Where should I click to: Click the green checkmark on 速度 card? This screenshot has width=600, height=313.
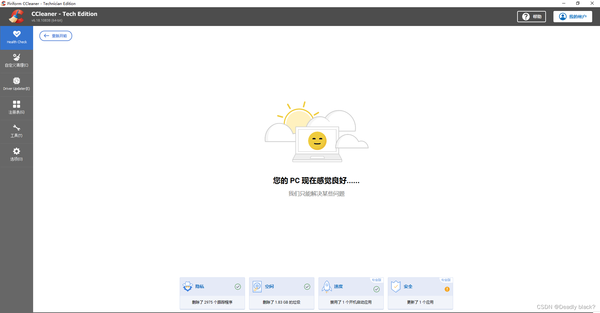[x=377, y=289]
